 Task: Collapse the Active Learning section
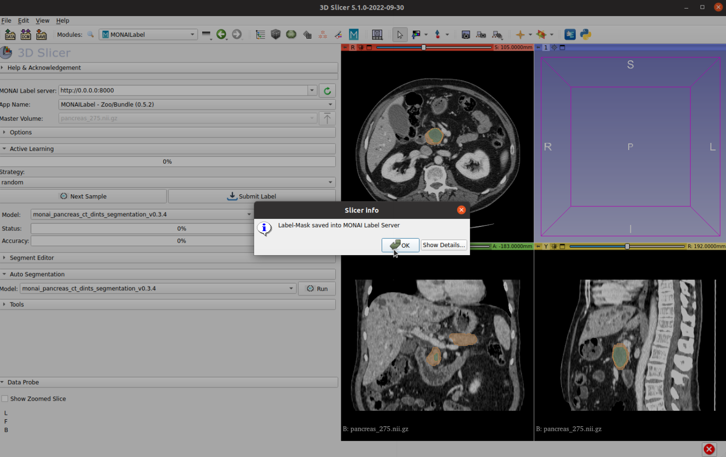tap(31, 149)
